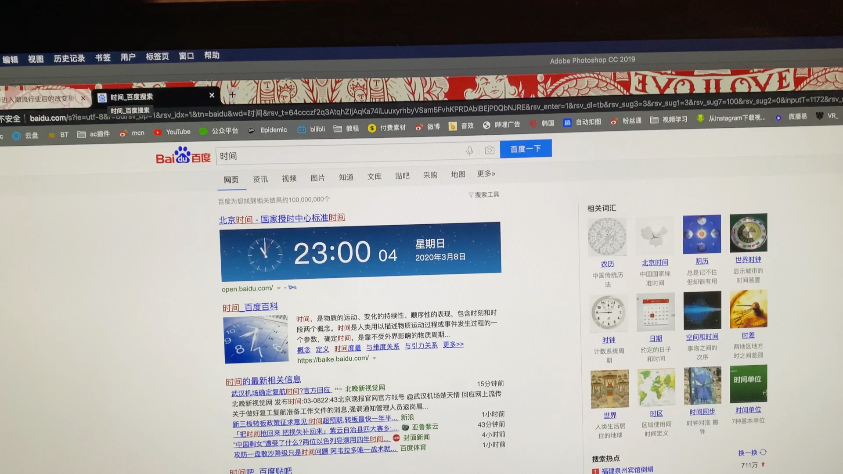Viewport: 843px width, 474px height.
Task: Click the 时差 related term link
Action: pyautogui.click(x=748, y=335)
